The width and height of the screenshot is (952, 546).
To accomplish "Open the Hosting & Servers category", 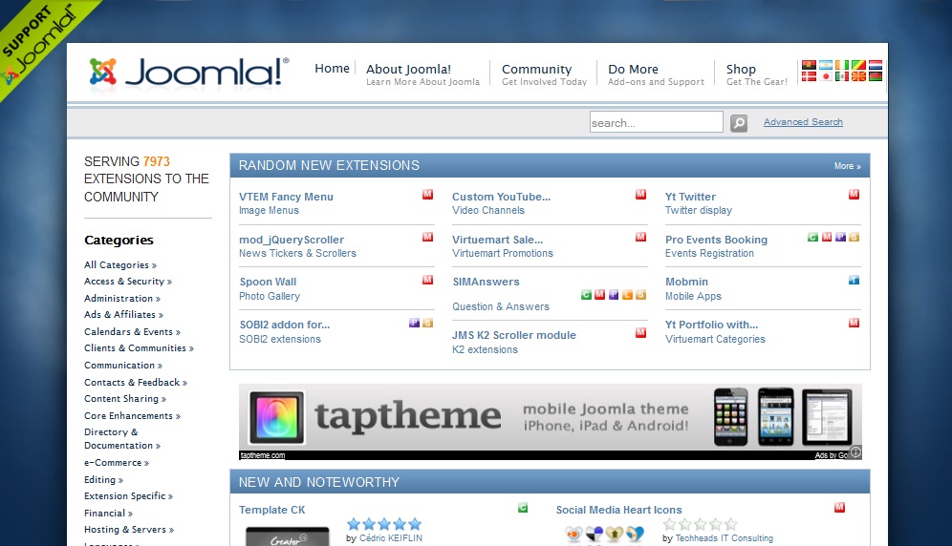I will (129, 530).
